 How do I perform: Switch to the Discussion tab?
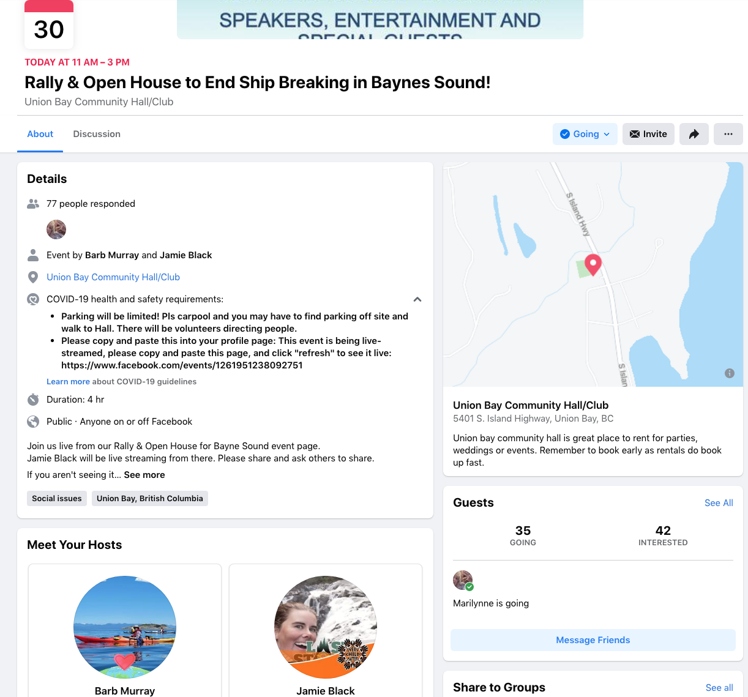pos(97,134)
